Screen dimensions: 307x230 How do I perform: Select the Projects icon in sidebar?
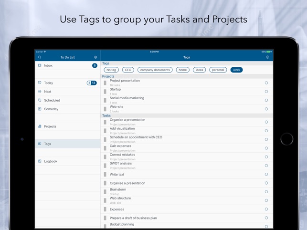point(40,126)
